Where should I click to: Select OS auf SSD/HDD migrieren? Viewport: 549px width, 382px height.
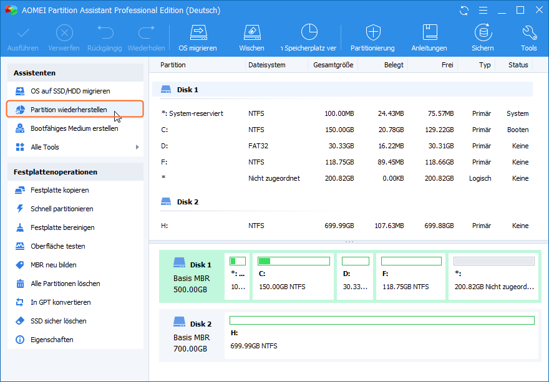pyautogui.click(x=70, y=91)
